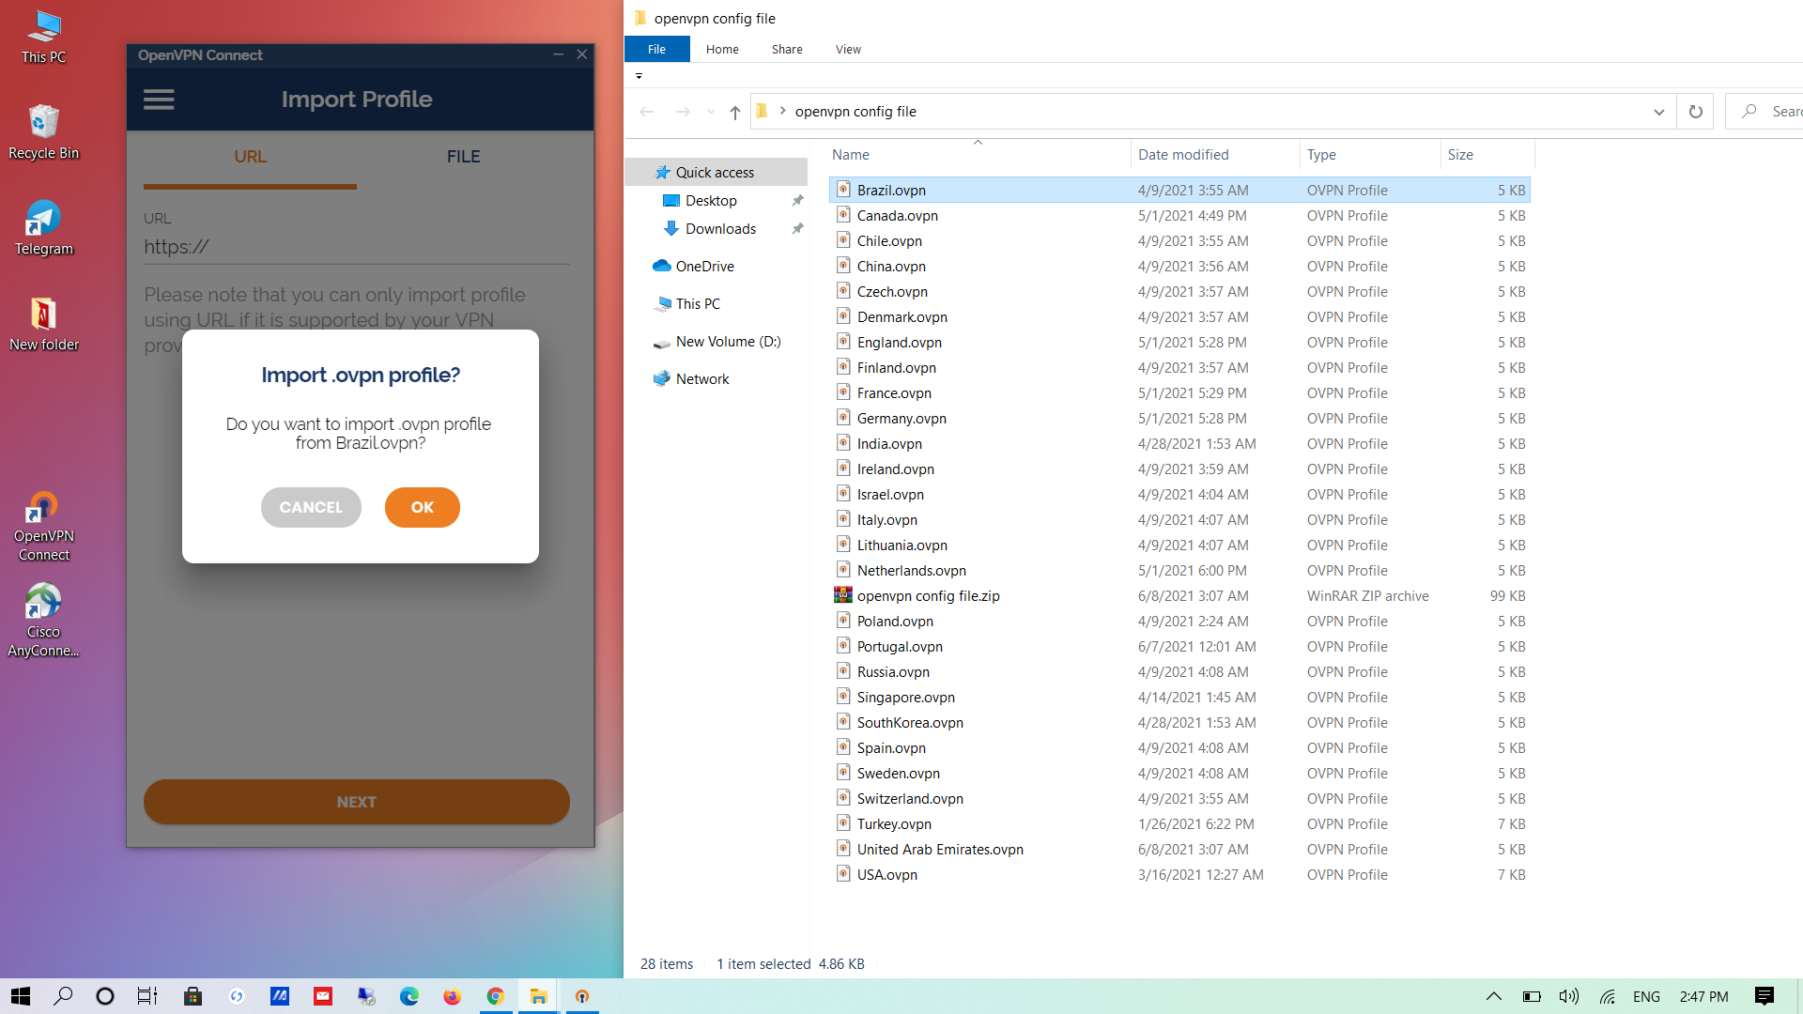Select Network in navigation pane
Image resolution: width=1803 pixels, height=1014 pixels.
(x=702, y=378)
